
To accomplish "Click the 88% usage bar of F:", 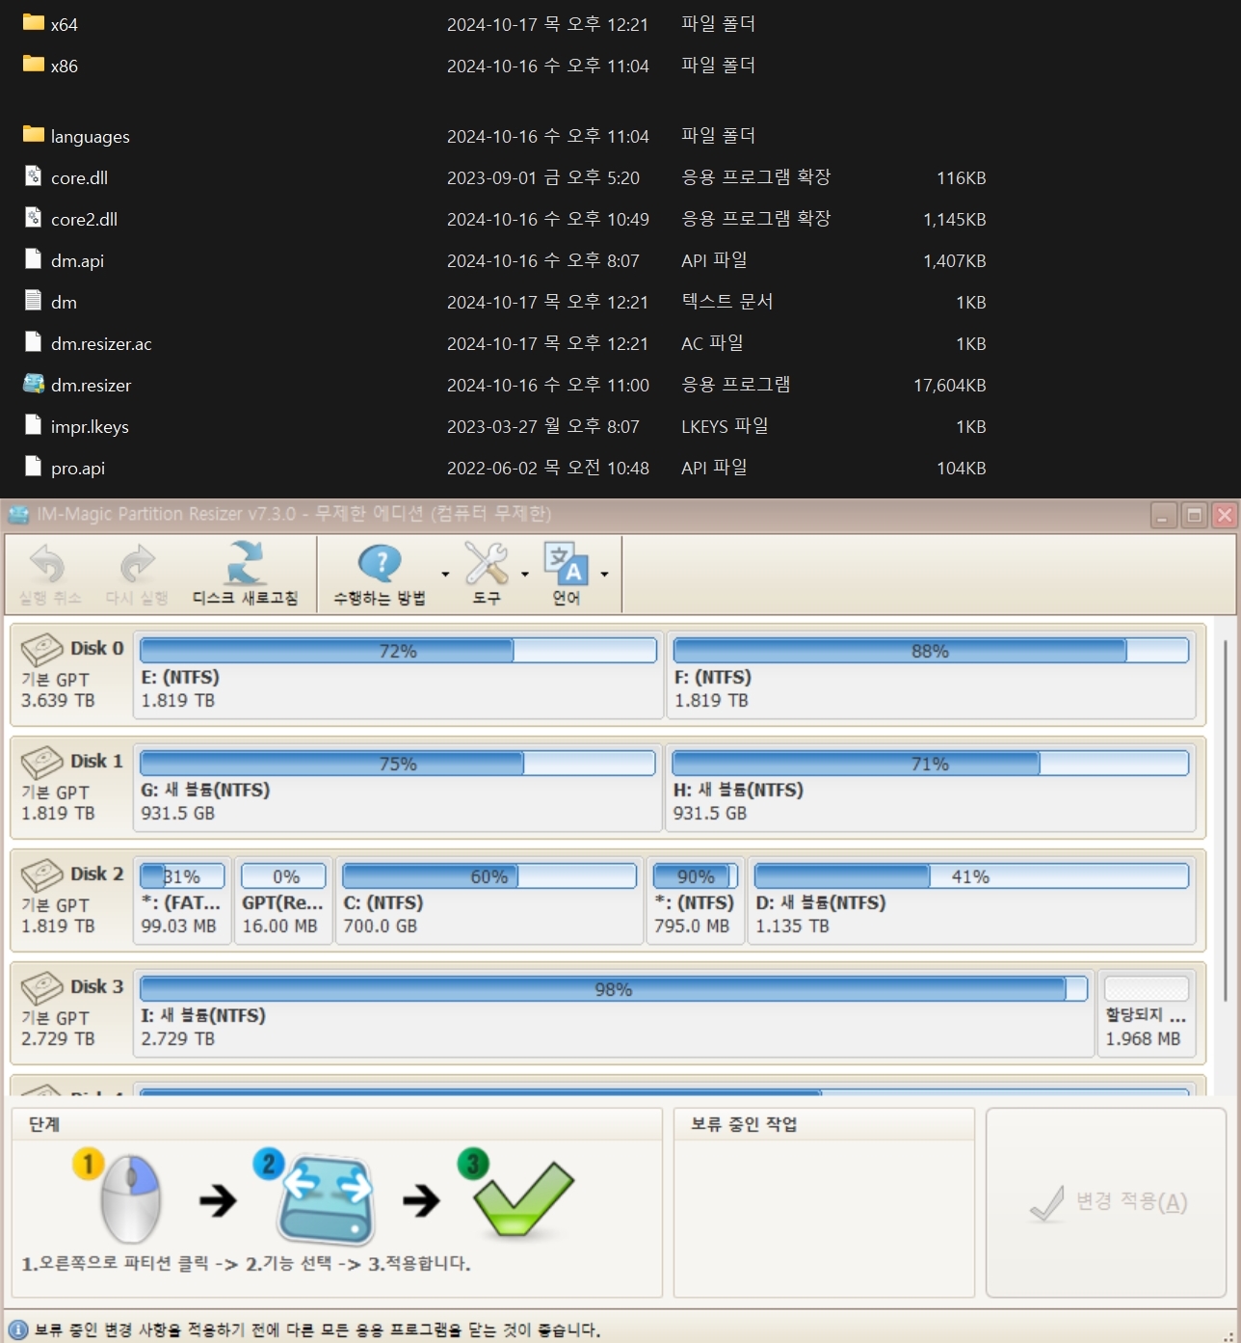I will (931, 651).
